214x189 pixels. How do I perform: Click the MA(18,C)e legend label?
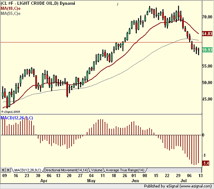pyautogui.click(x=11, y=9)
